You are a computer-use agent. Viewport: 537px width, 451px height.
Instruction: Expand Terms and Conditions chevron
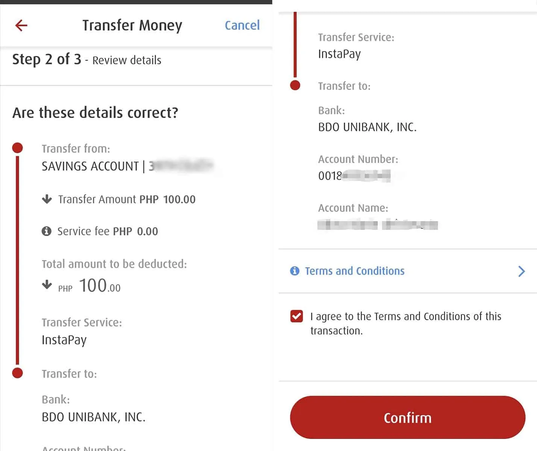(521, 271)
